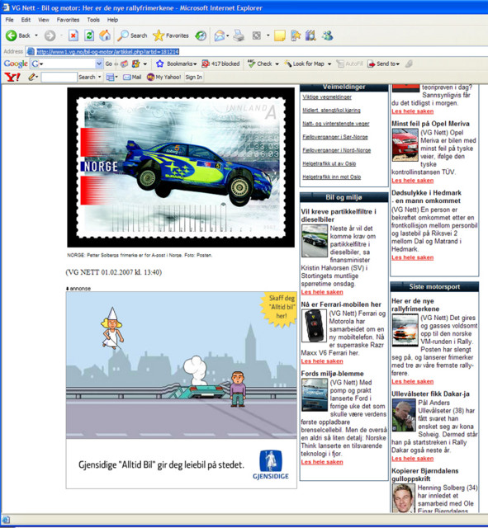
Task: Click Yahoo Sign In button
Action: click(x=194, y=77)
